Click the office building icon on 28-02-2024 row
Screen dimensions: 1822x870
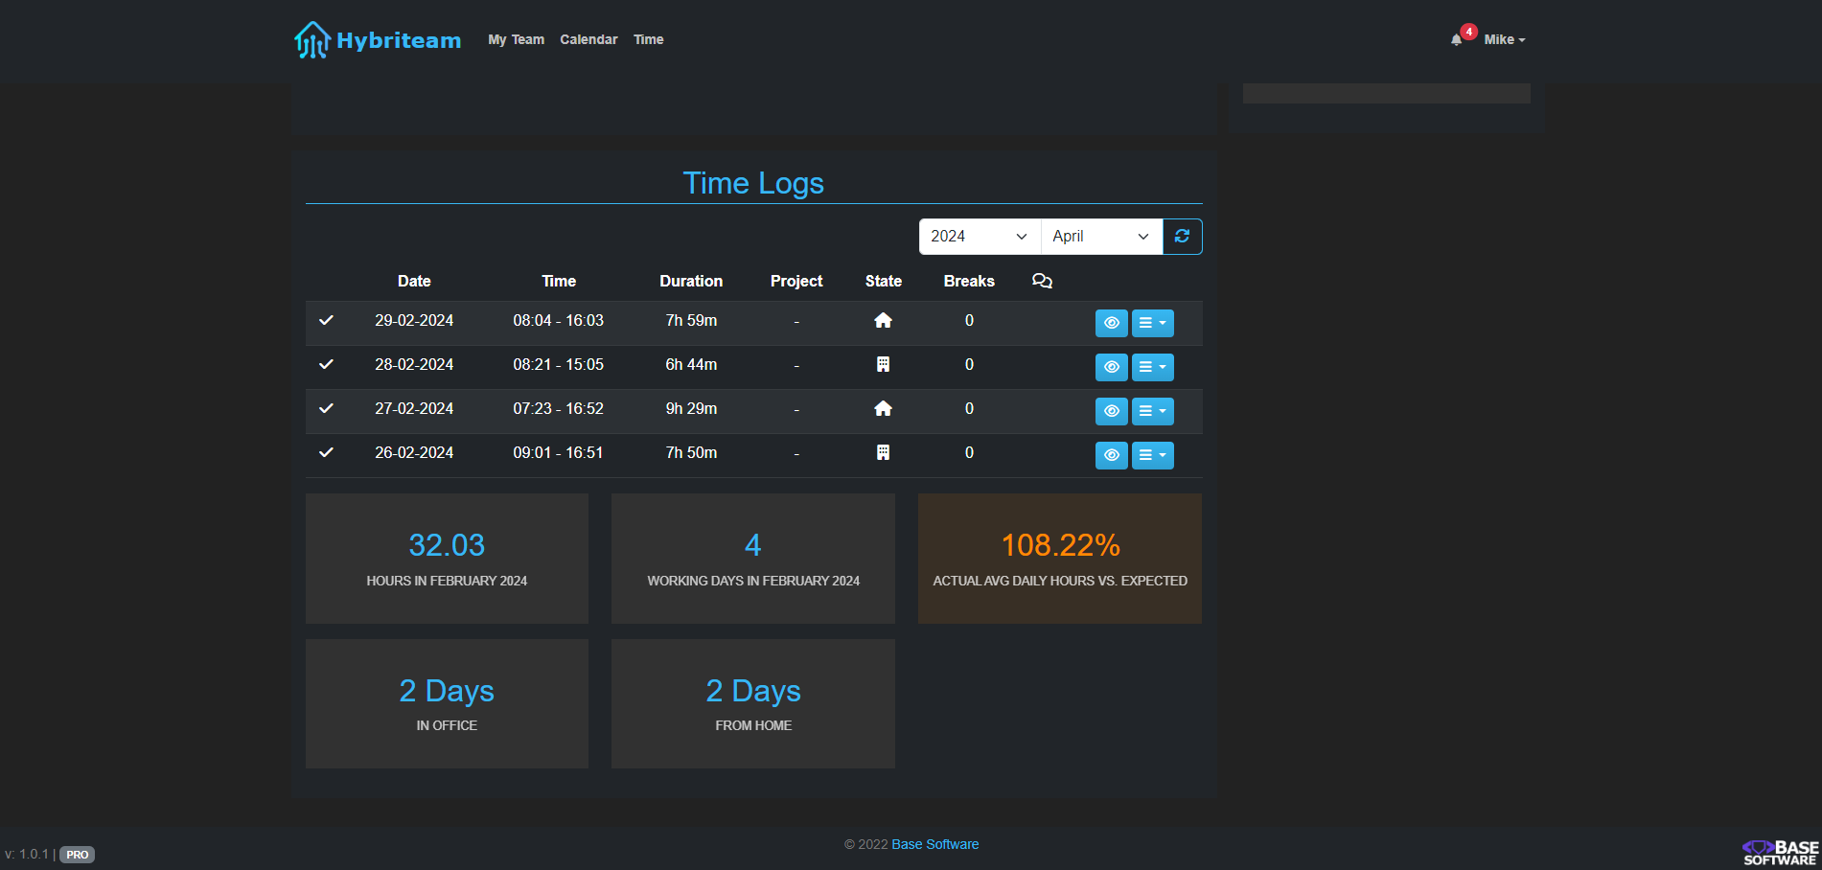click(x=883, y=364)
